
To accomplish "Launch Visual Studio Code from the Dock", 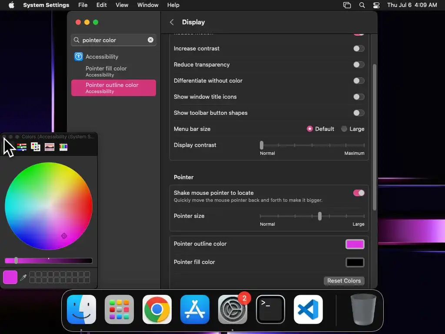I will pos(308,309).
